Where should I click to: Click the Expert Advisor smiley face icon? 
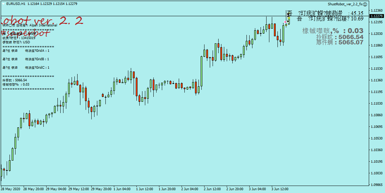click(365, 4)
